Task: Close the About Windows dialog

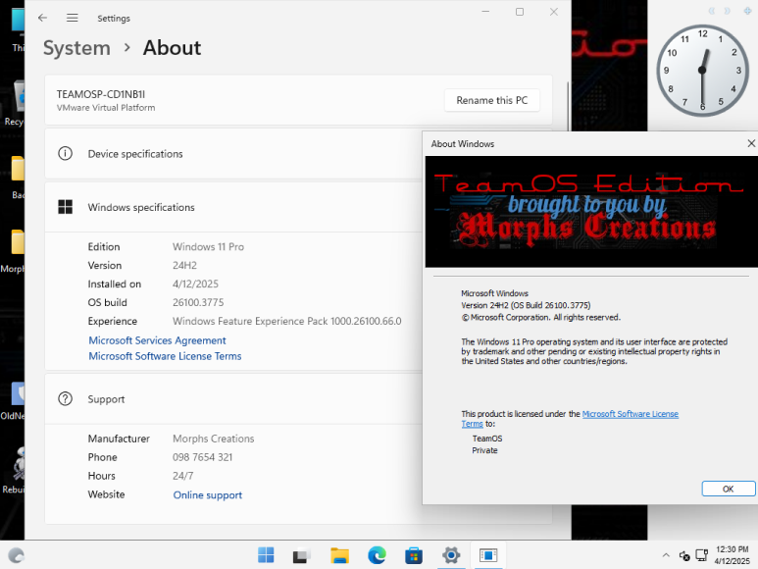Action: [x=751, y=143]
